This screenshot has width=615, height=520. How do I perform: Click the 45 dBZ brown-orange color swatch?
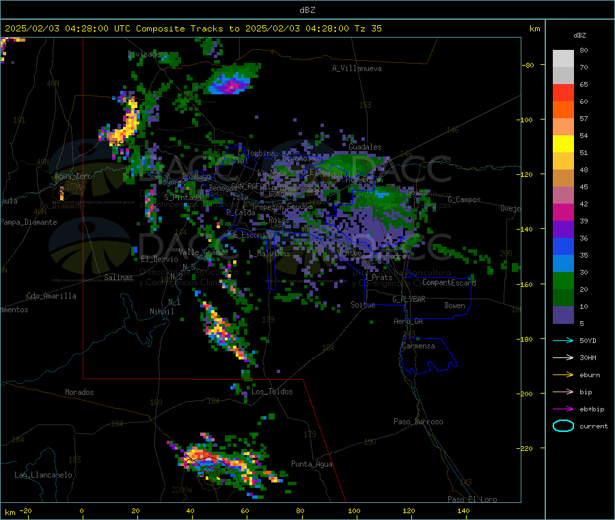(x=563, y=178)
